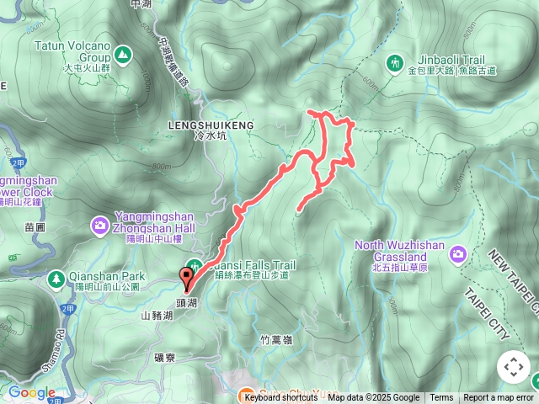Open the map Terms link
539x404 pixels.
441,398
